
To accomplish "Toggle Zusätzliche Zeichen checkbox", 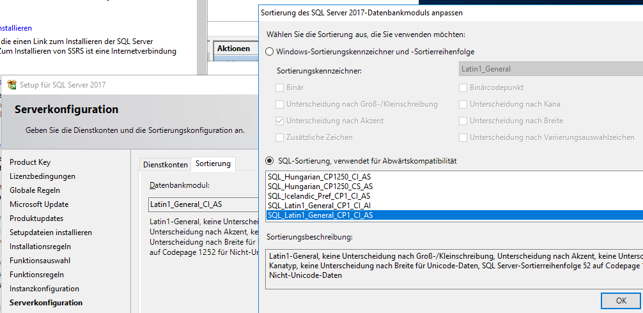I will click(x=279, y=137).
